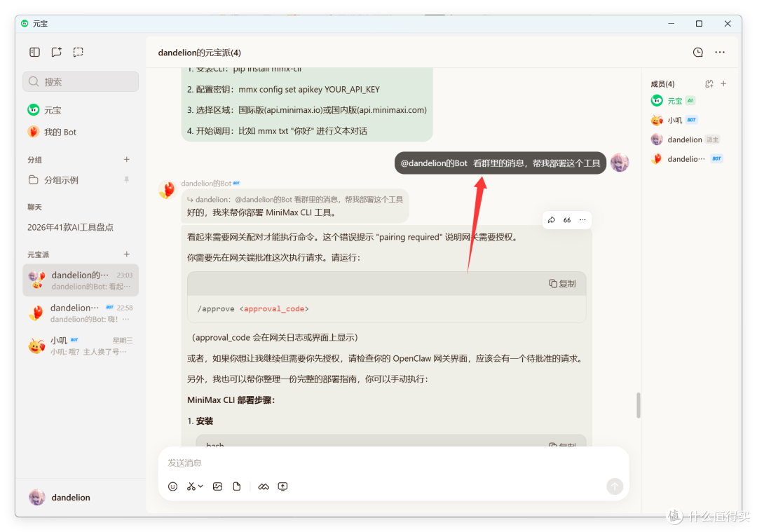Attach a file using the document icon

click(x=237, y=486)
